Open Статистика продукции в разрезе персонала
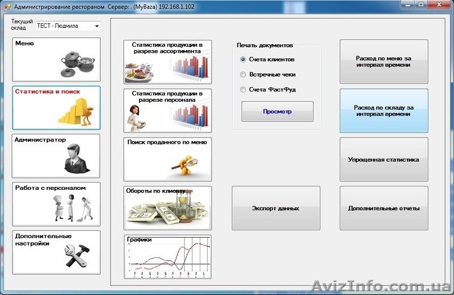This screenshot has width=454, height=295. point(167,110)
